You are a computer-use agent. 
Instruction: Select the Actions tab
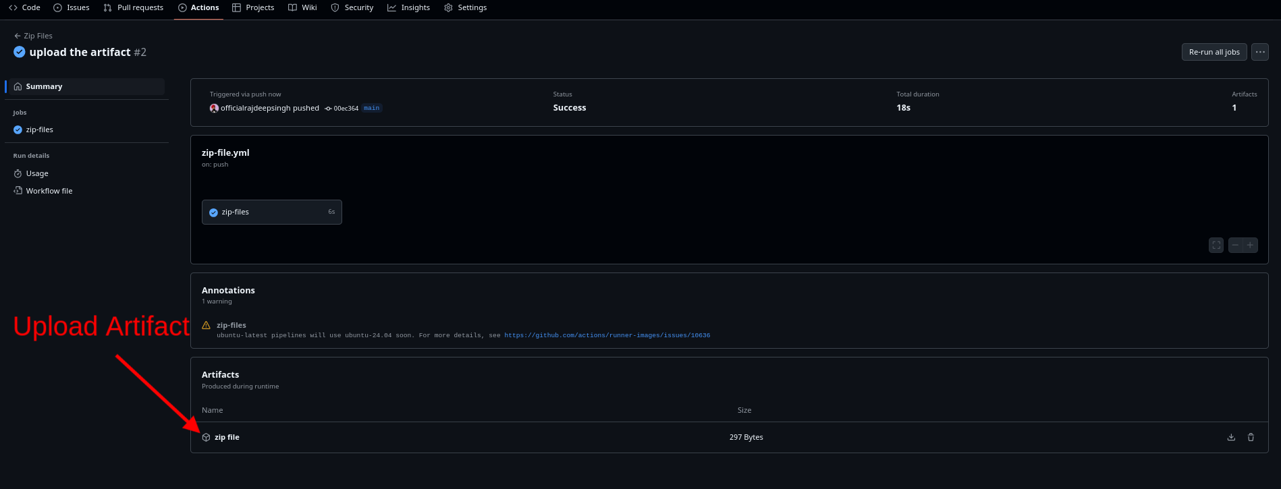198,7
